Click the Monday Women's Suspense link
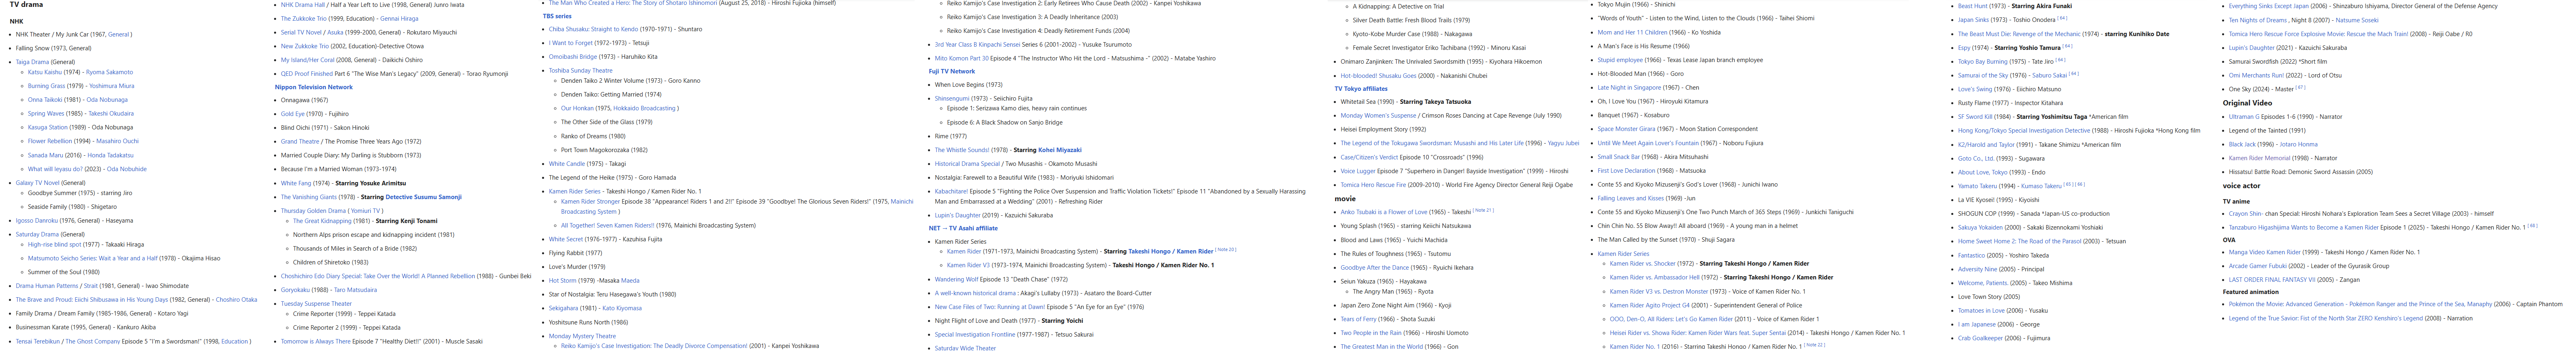 tap(1379, 115)
